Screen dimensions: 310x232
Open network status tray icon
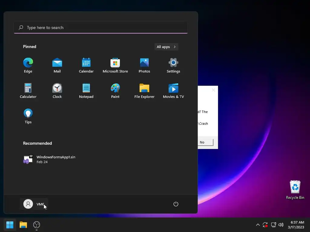coord(273,225)
